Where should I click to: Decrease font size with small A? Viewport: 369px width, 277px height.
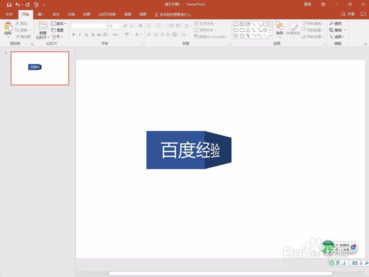[x=132, y=26]
